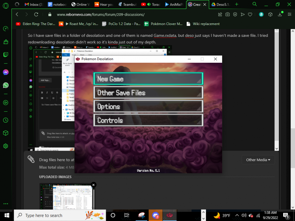The height and width of the screenshot is (221, 295).
Task: Open the Player panel in sidebar
Action: point(6,103)
